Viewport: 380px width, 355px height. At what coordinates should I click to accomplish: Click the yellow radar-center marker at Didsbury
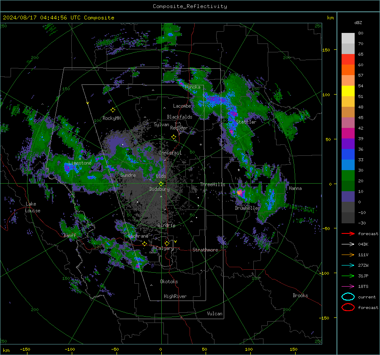click(x=161, y=184)
